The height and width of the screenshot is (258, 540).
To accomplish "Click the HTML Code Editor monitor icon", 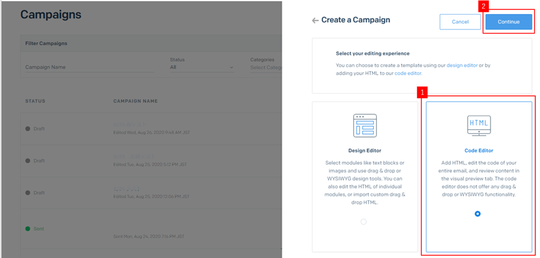I will (478, 125).
